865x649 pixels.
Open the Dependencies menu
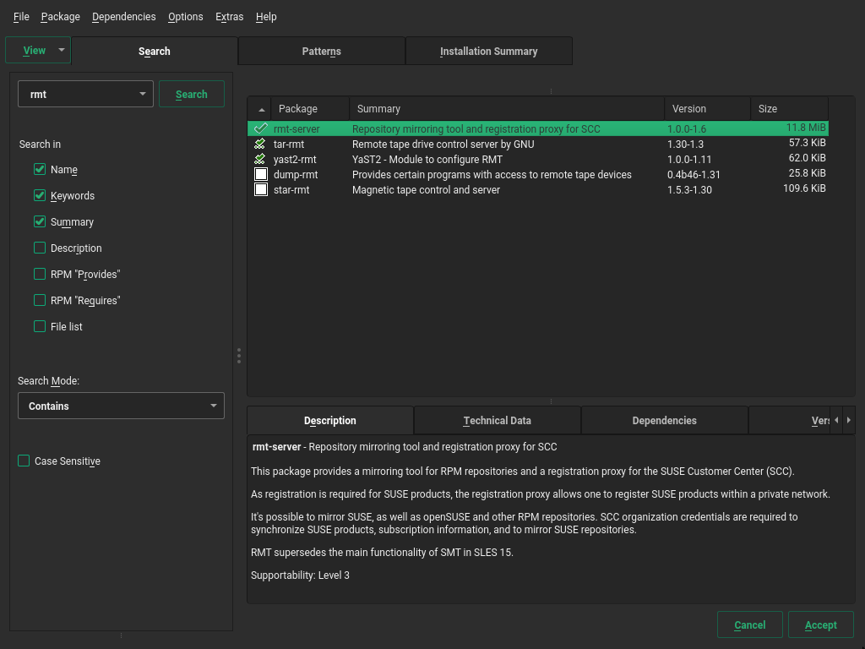(123, 17)
